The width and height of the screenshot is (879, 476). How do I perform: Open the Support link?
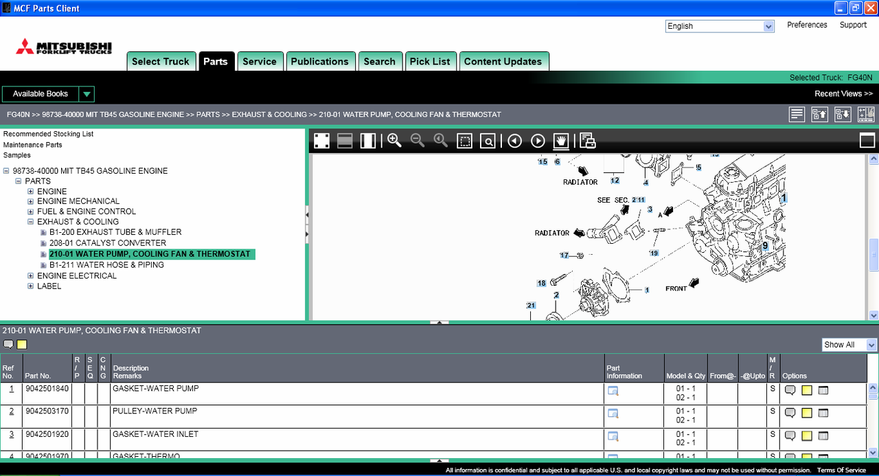pyautogui.click(x=853, y=25)
